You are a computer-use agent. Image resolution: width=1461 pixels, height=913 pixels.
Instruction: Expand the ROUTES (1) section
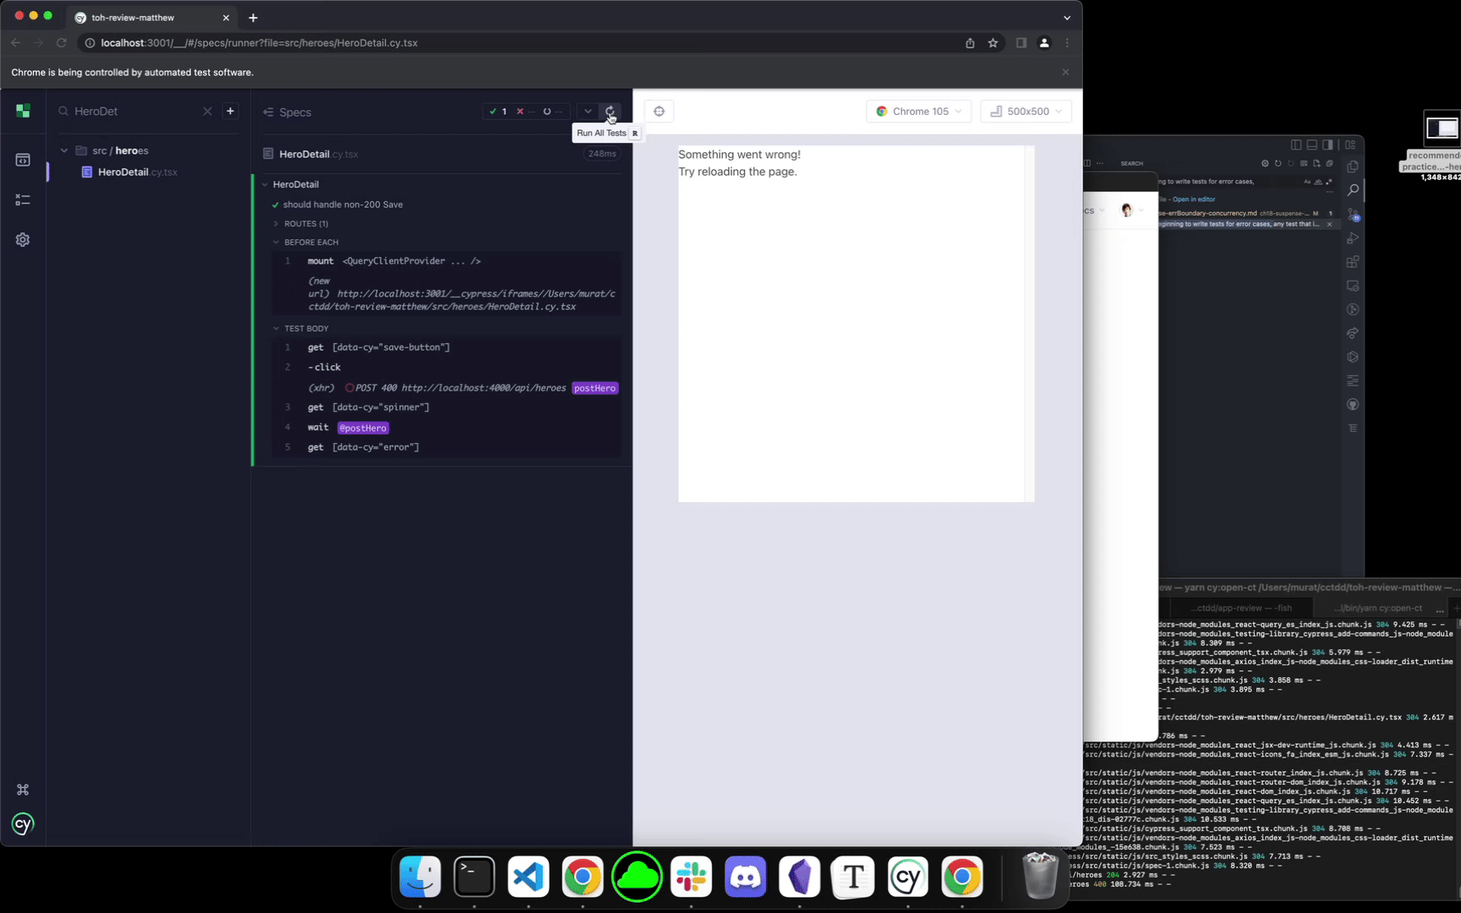305,224
